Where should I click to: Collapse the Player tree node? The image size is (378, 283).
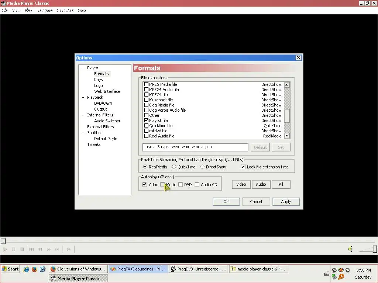83,68
